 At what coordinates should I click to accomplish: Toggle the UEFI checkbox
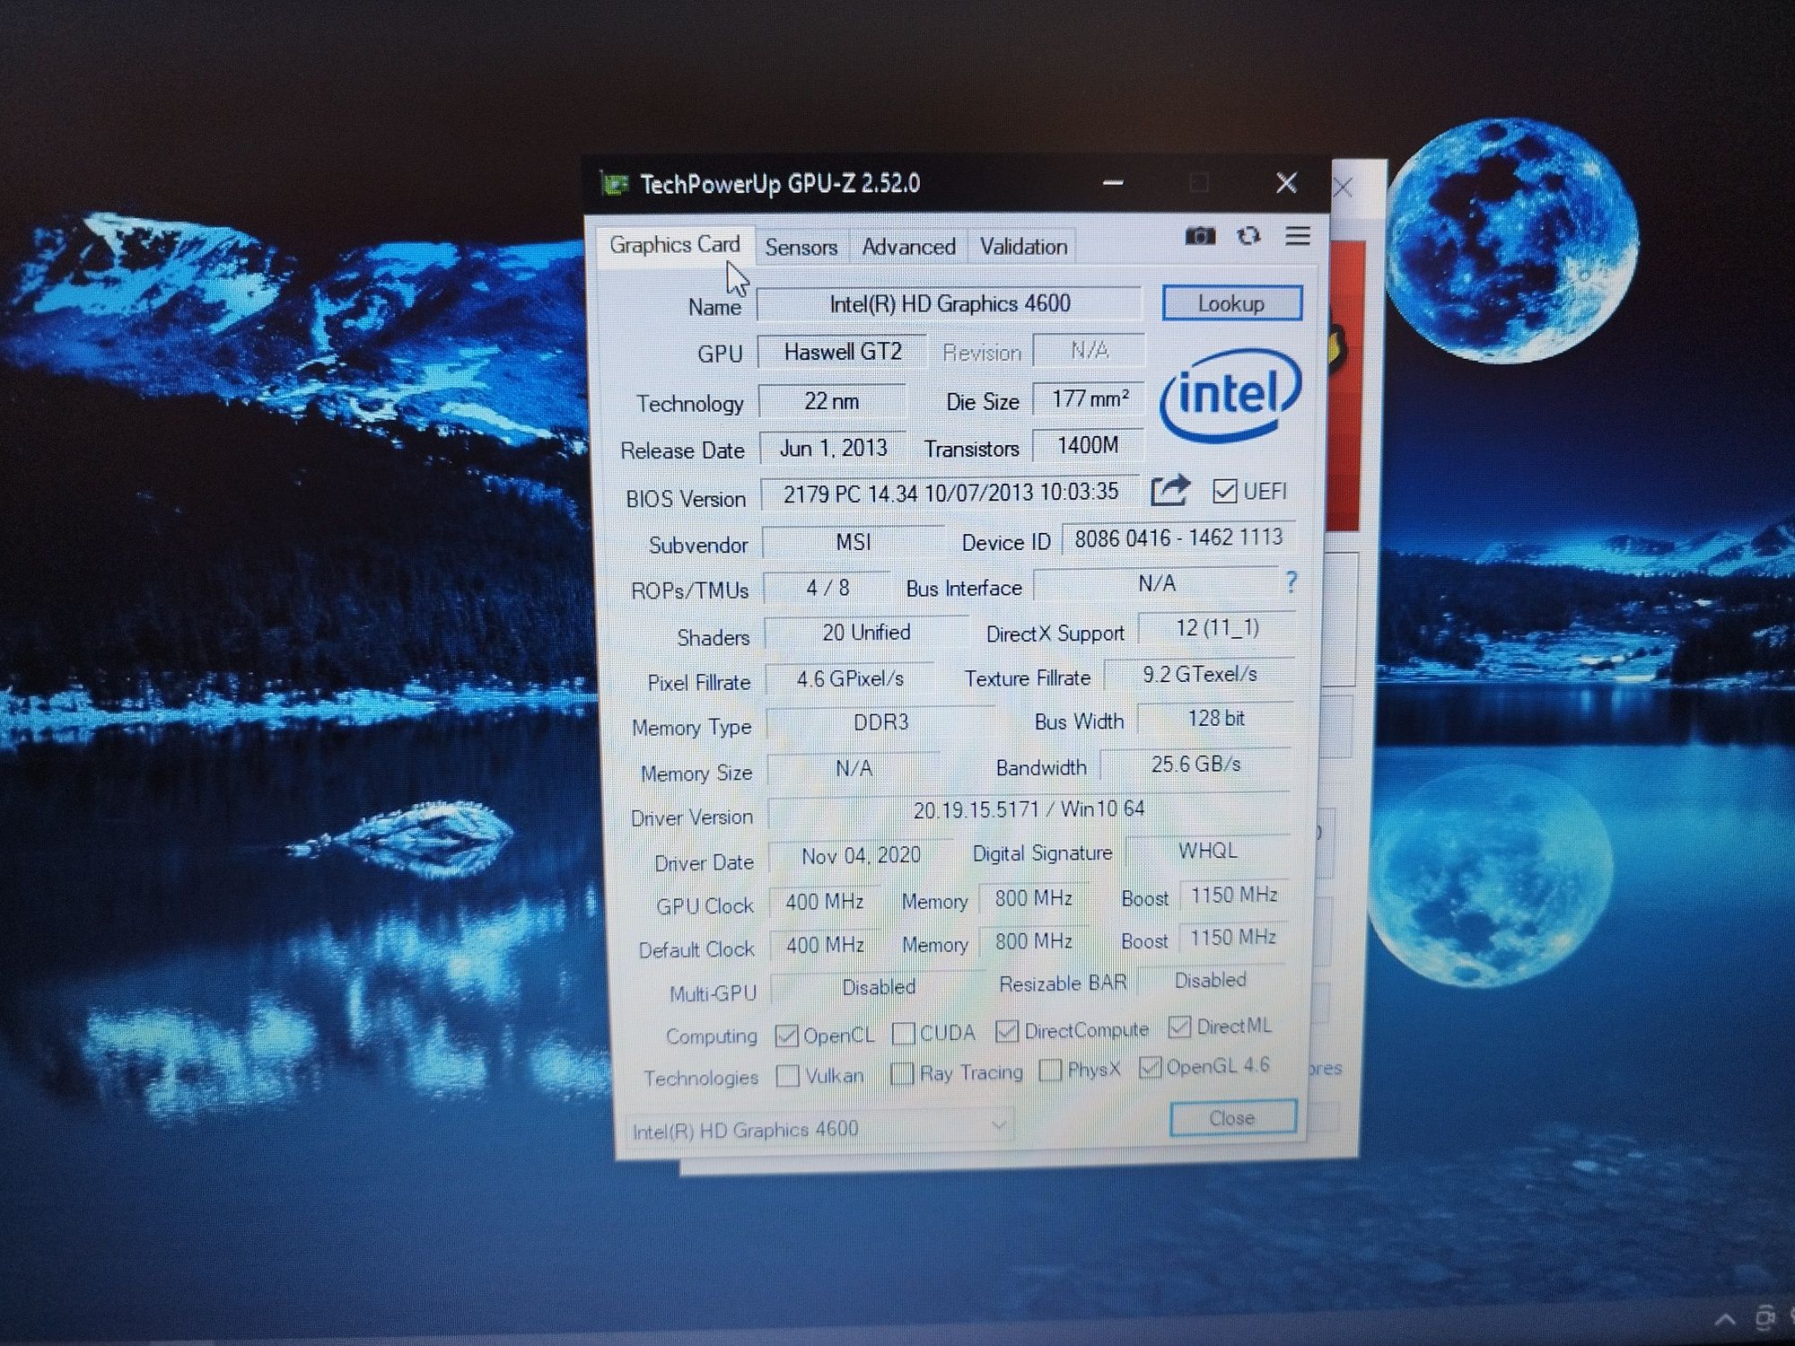pos(1224,491)
